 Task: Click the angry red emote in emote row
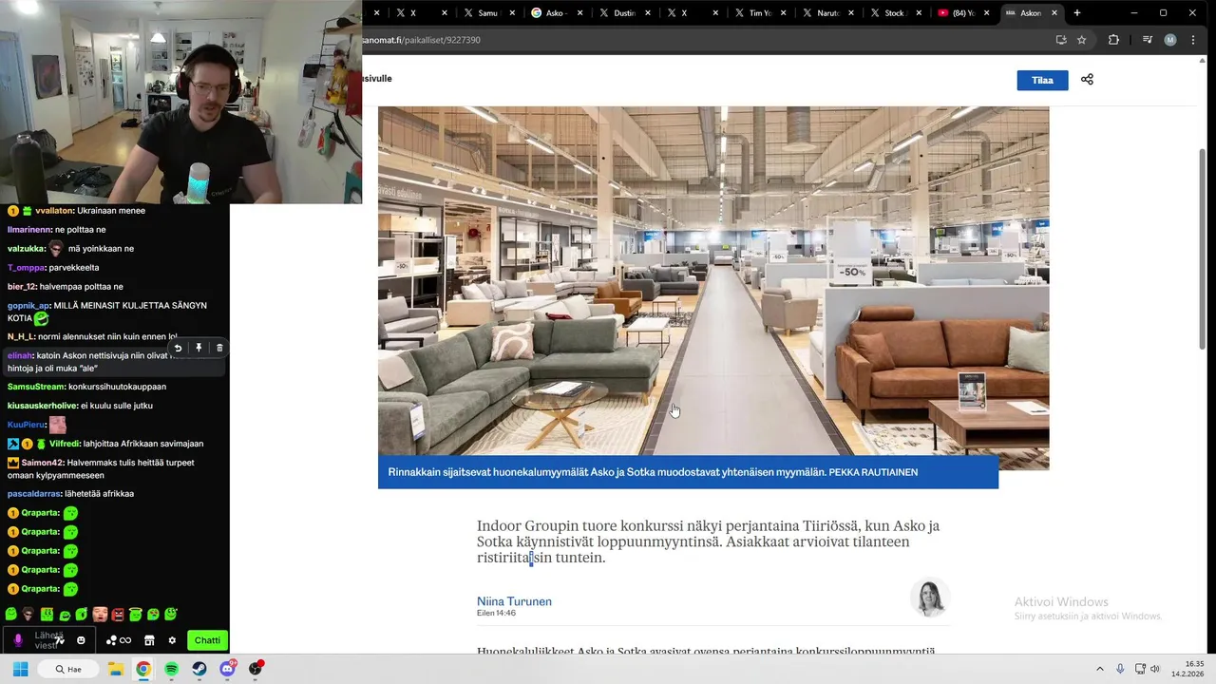(118, 615)
